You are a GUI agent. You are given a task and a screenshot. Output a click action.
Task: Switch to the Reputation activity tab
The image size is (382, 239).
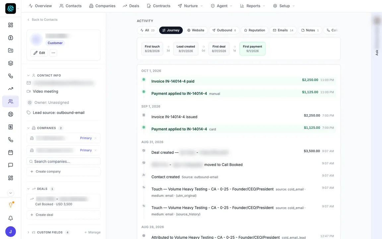254,30
